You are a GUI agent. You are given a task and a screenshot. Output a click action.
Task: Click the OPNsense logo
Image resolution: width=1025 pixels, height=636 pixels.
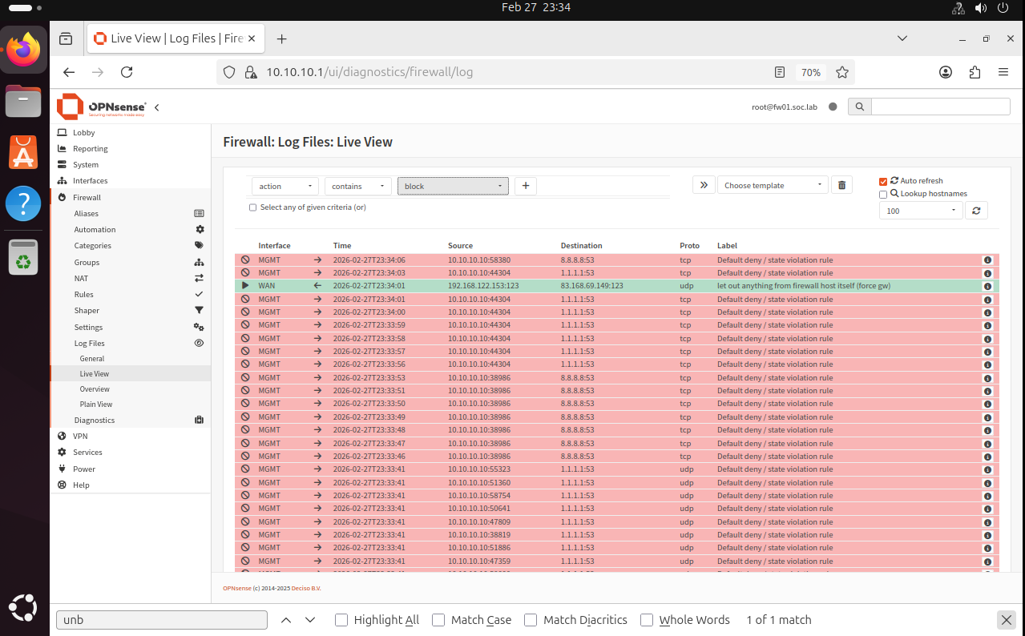coord(102,107)
